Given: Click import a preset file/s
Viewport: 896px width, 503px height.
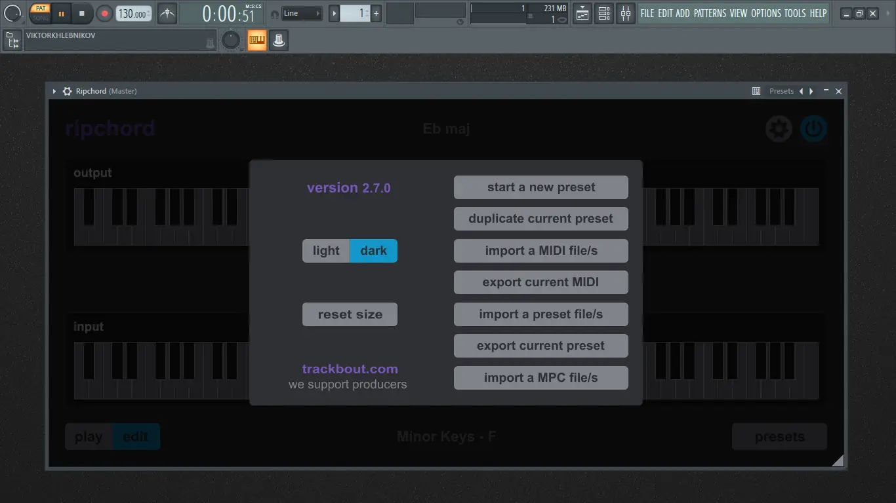Looking at the screenshot, I should tap(541, 314).
